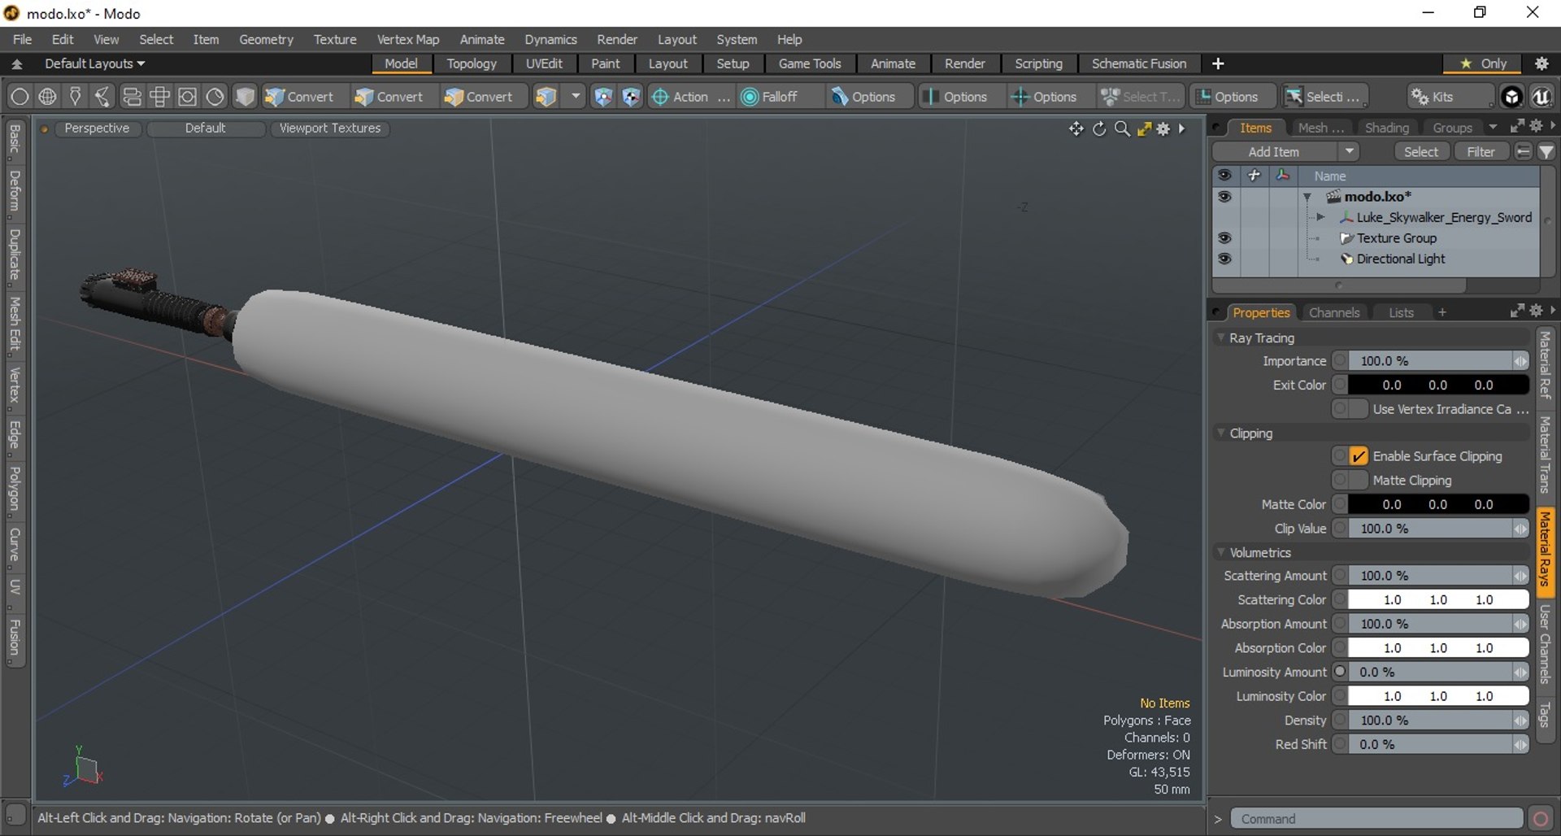Enable the Matte Clipping checkbox
This screenshot has width=1561, height=836.
click(1358, 481)
